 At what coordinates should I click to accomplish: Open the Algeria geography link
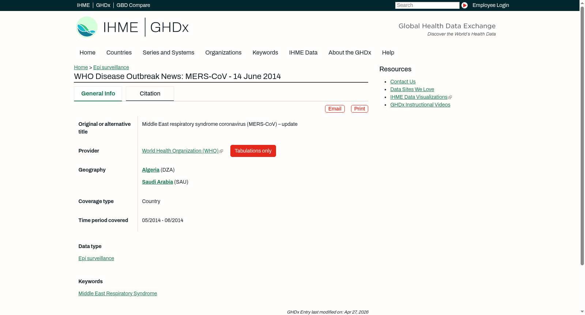coord(151,170)
